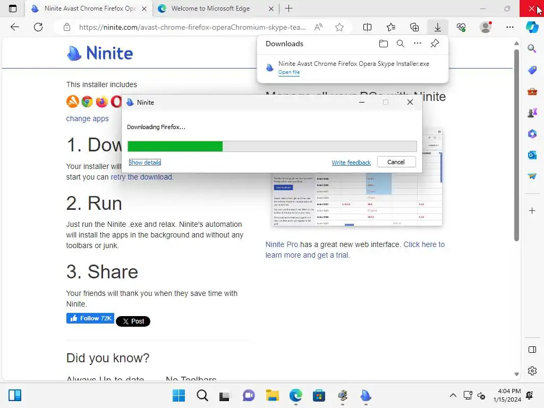Screen dimensions: 544x408
Task: Open sidebar Games chess icon
Action: (x=532, y=113)
